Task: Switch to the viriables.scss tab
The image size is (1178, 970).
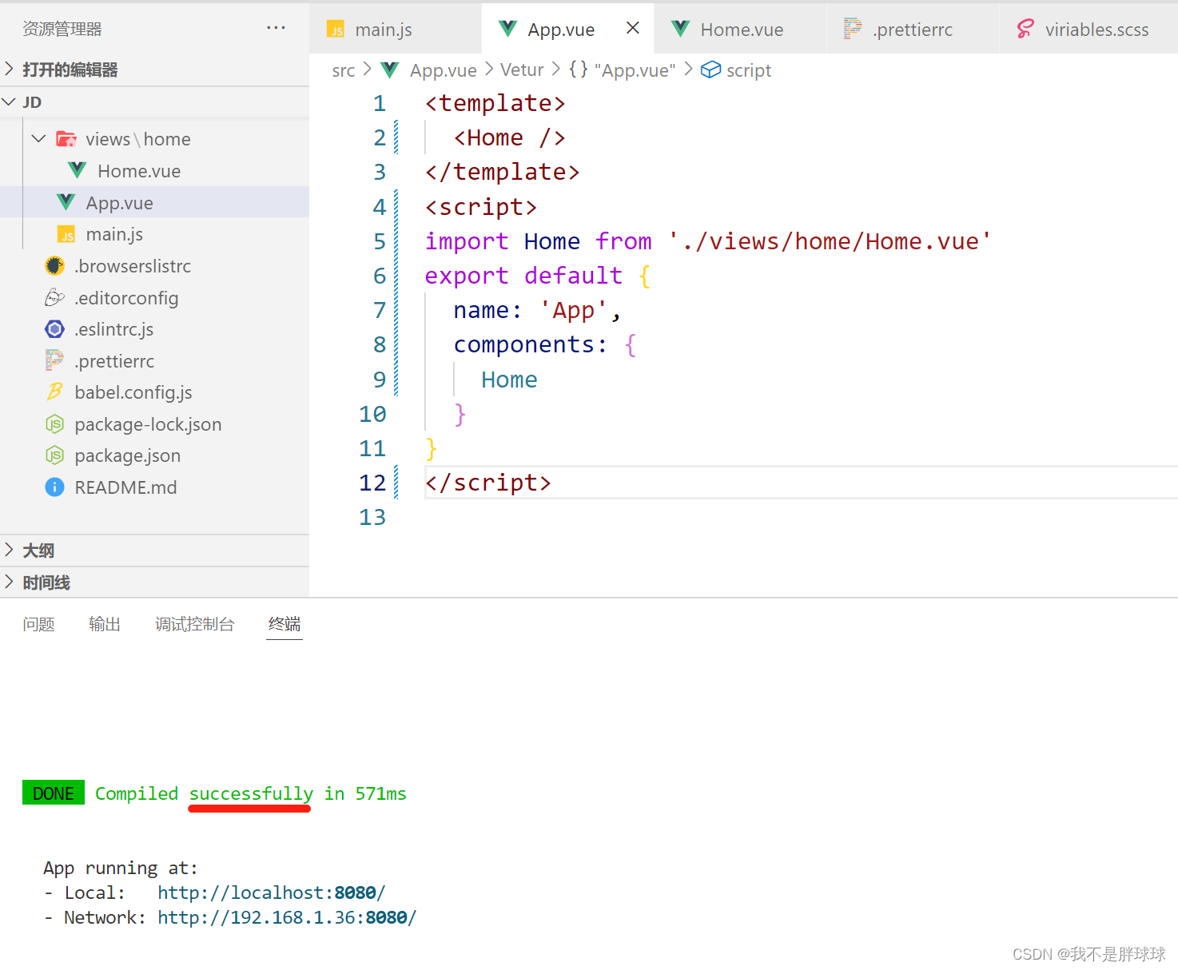Action: click(x=1088, y=29)
